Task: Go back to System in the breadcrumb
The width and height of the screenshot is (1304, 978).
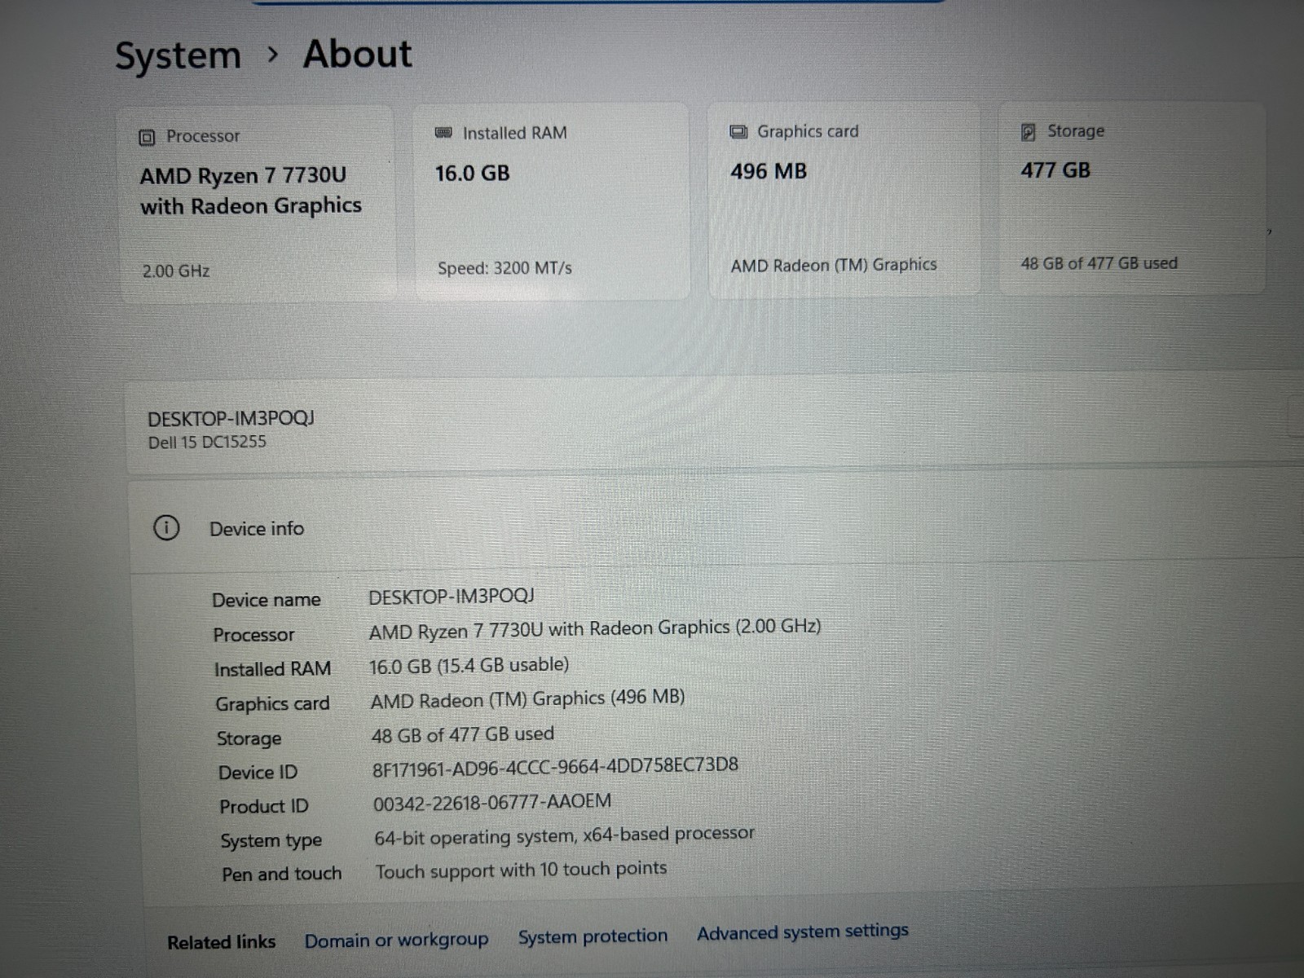Action: [x=178, y=56]
